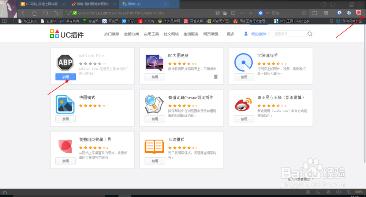Open 知乎 bookmark
This screenshot has height=197, width=366.
[x=128, y=21]
